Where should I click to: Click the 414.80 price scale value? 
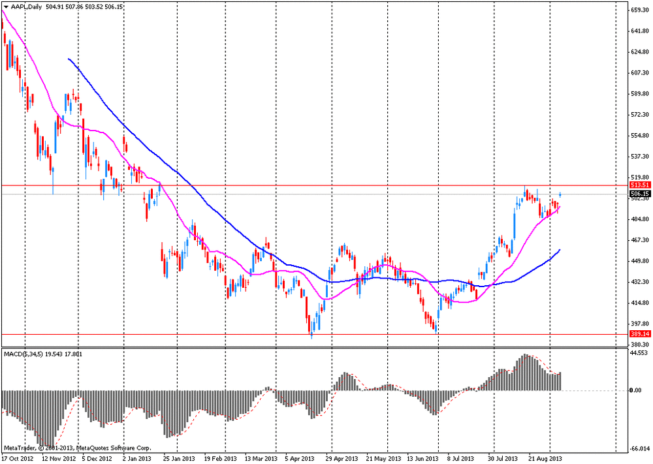click(640, 303)
